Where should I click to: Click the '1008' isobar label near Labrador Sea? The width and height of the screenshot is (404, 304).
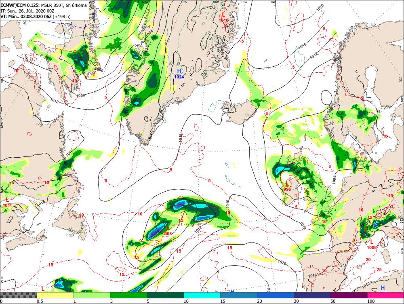[81, 95]
